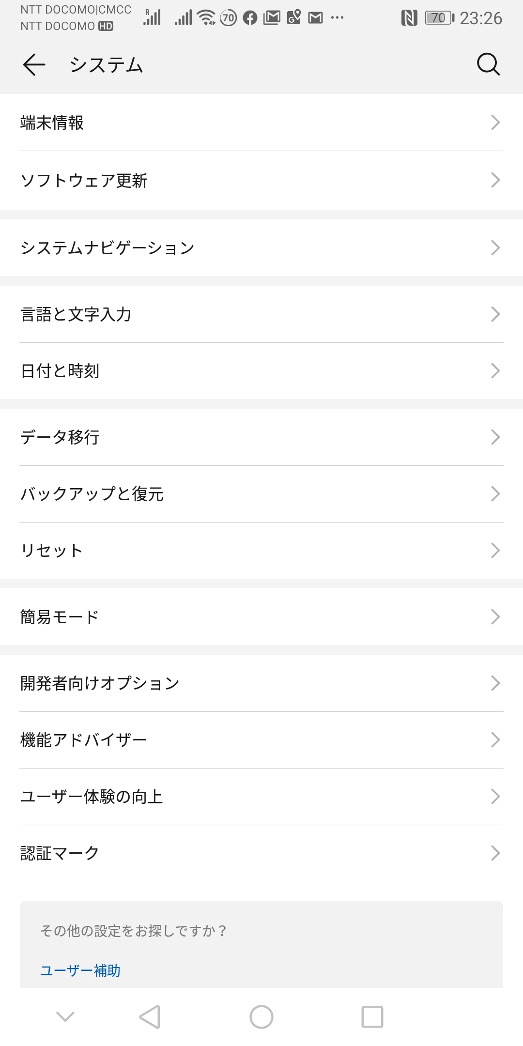Screen dimensions: 523x1046
Task: Click chevron beside 認証マーク
Action: [495, 853]
